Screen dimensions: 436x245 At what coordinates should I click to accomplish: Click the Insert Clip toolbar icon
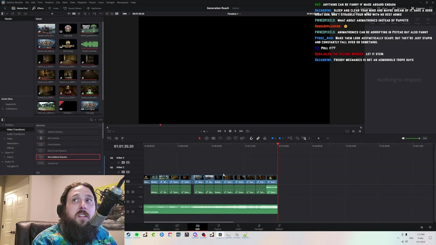click(x=229, y=138)
